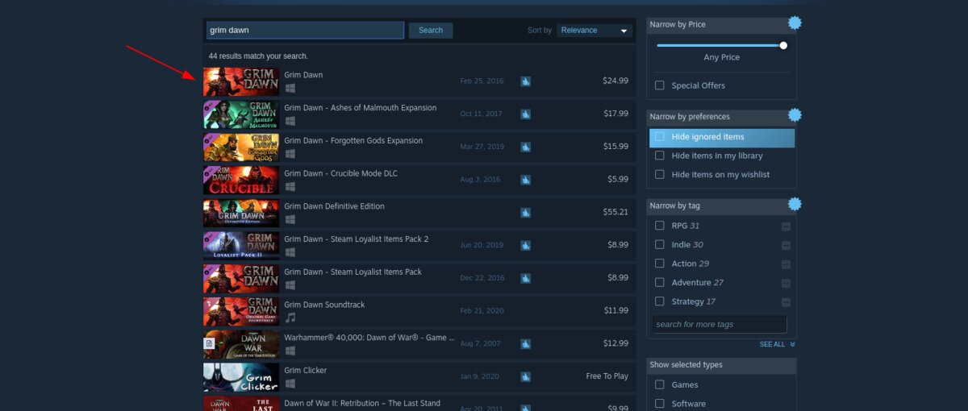The width and height of the screenshot is (968, 411).
Task: Toggle Hide ignored items checkbox
Action: [660, 137]
